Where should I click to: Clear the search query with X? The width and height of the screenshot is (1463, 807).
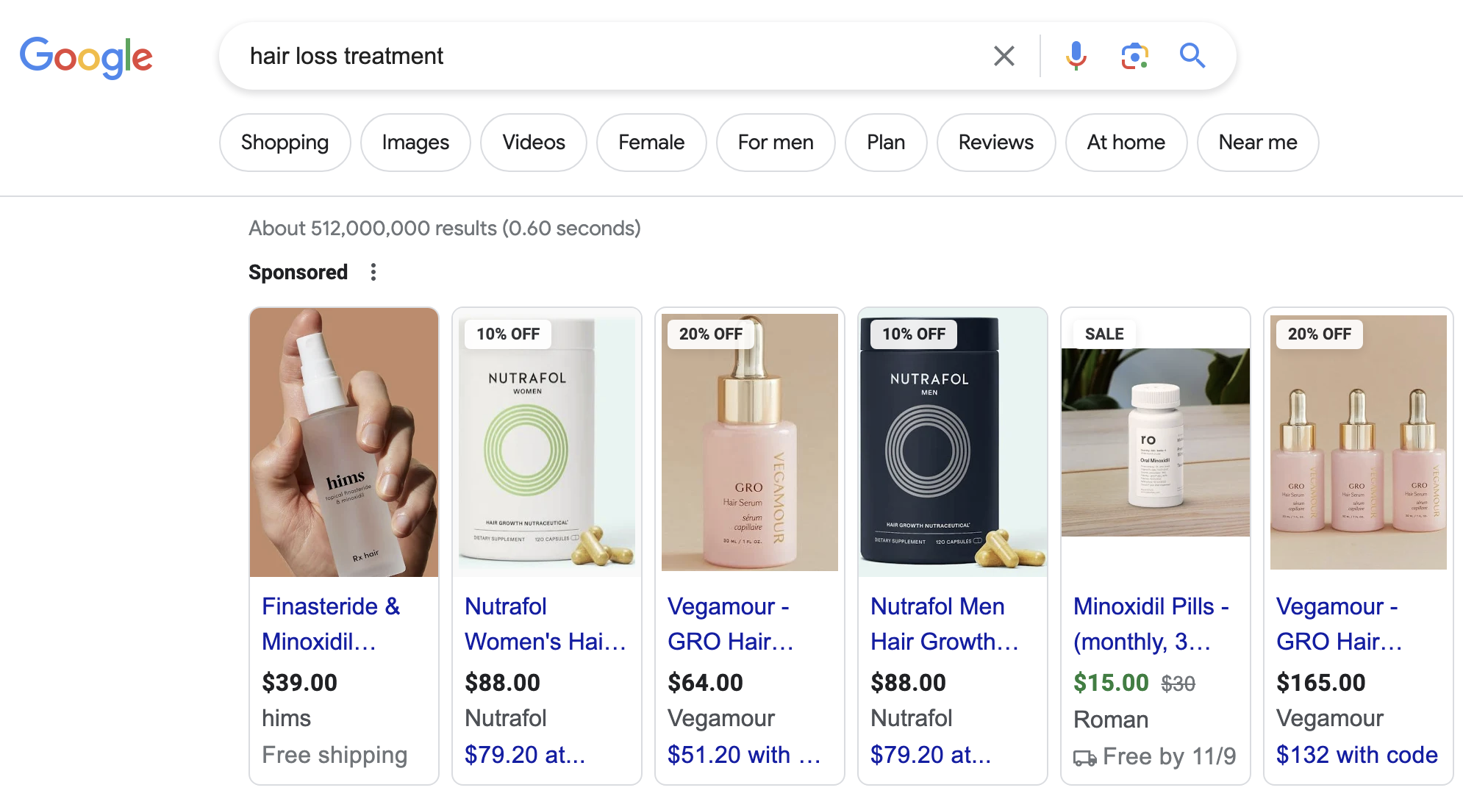(1004, 56)
